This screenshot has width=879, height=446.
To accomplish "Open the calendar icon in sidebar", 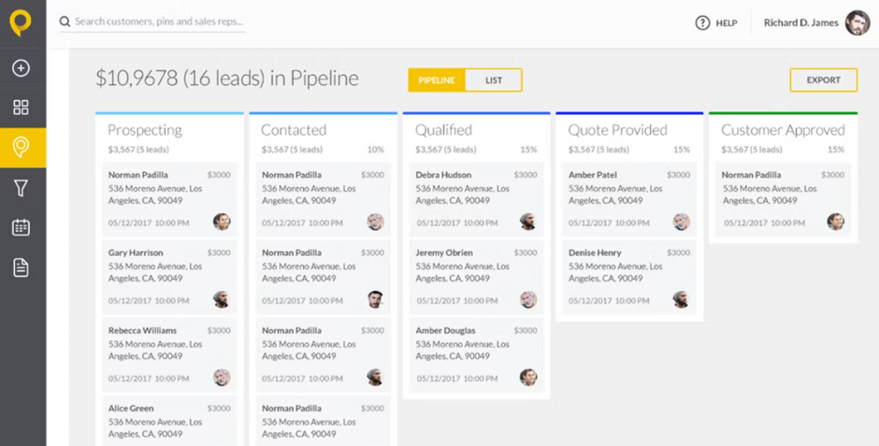I will (x=21, y=227).
